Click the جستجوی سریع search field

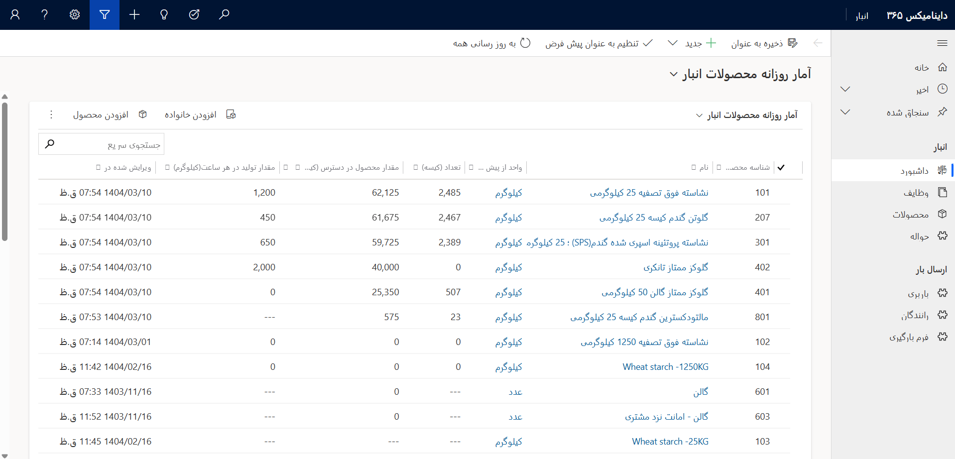tap(110, 144)
